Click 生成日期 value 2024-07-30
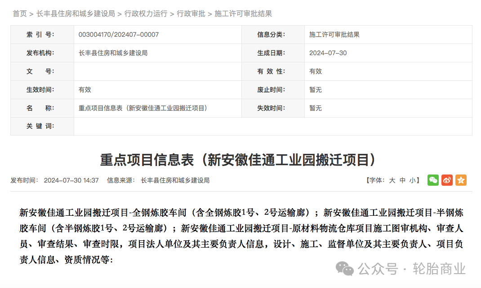Screen dimensions: 481x288 pos(328,53)
